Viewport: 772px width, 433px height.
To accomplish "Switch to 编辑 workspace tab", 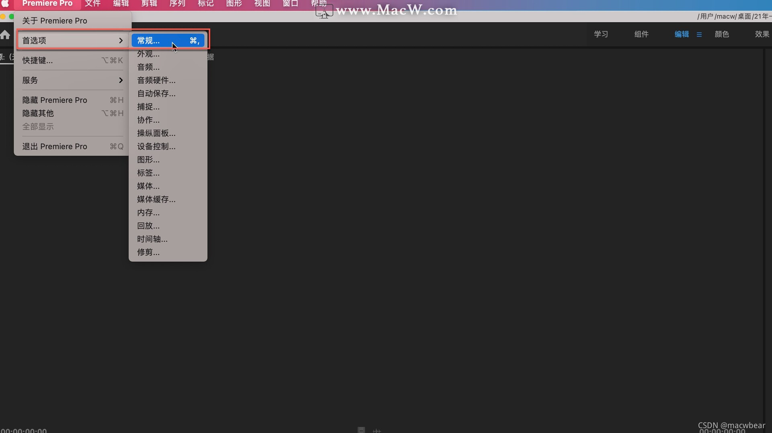I will pyautogui.click(x=682, y=34).
